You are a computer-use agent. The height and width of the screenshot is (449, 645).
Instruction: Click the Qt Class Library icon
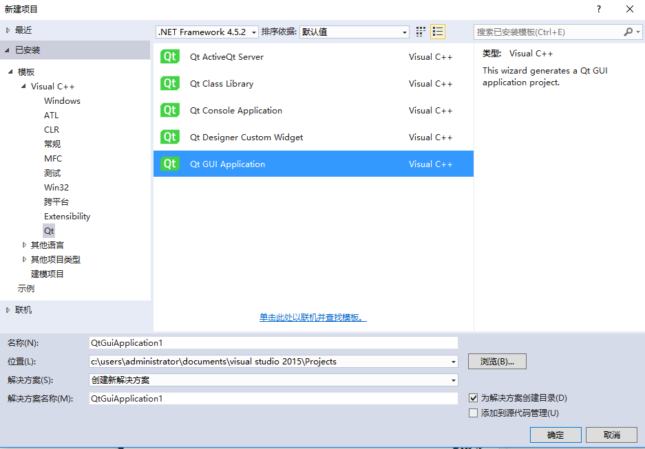click(169, 83)
